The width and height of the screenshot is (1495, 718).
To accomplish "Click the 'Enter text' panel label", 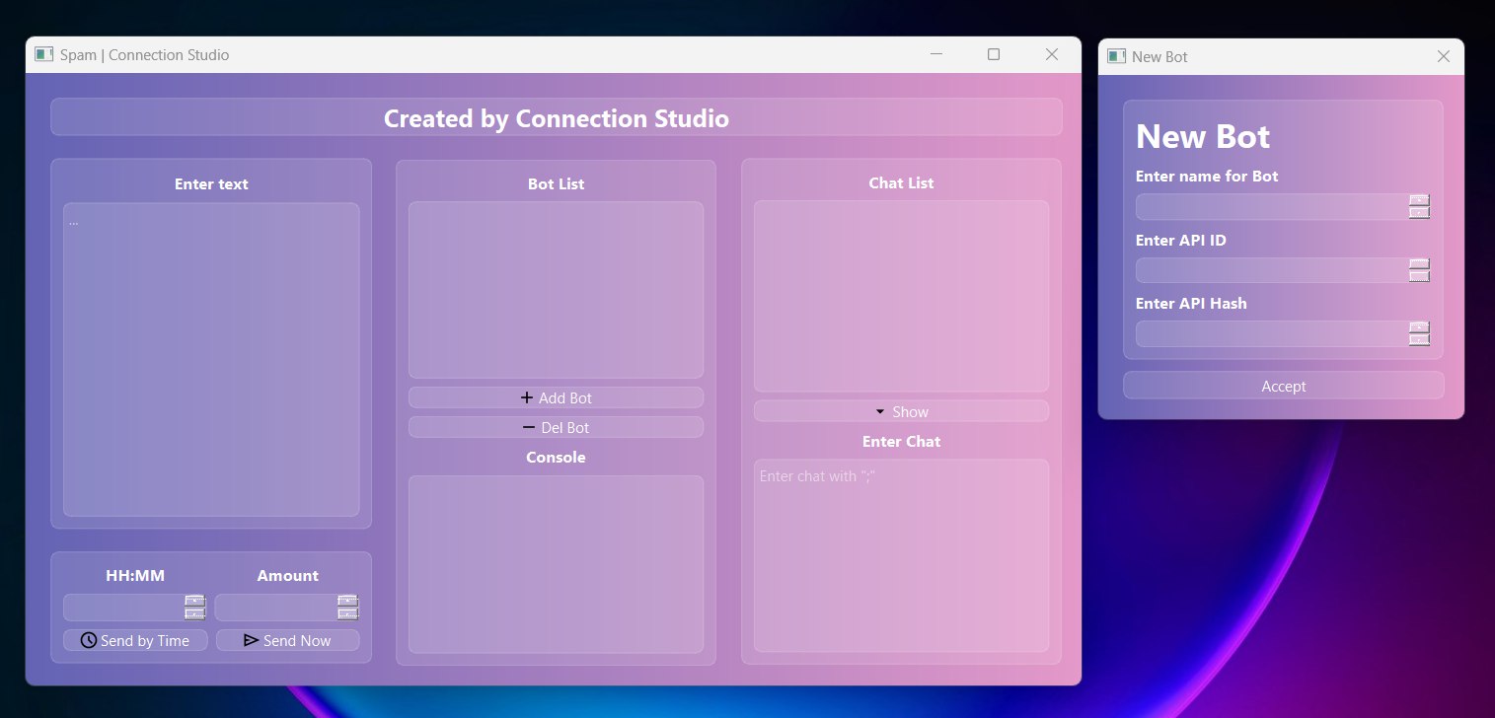I will 211,183.
